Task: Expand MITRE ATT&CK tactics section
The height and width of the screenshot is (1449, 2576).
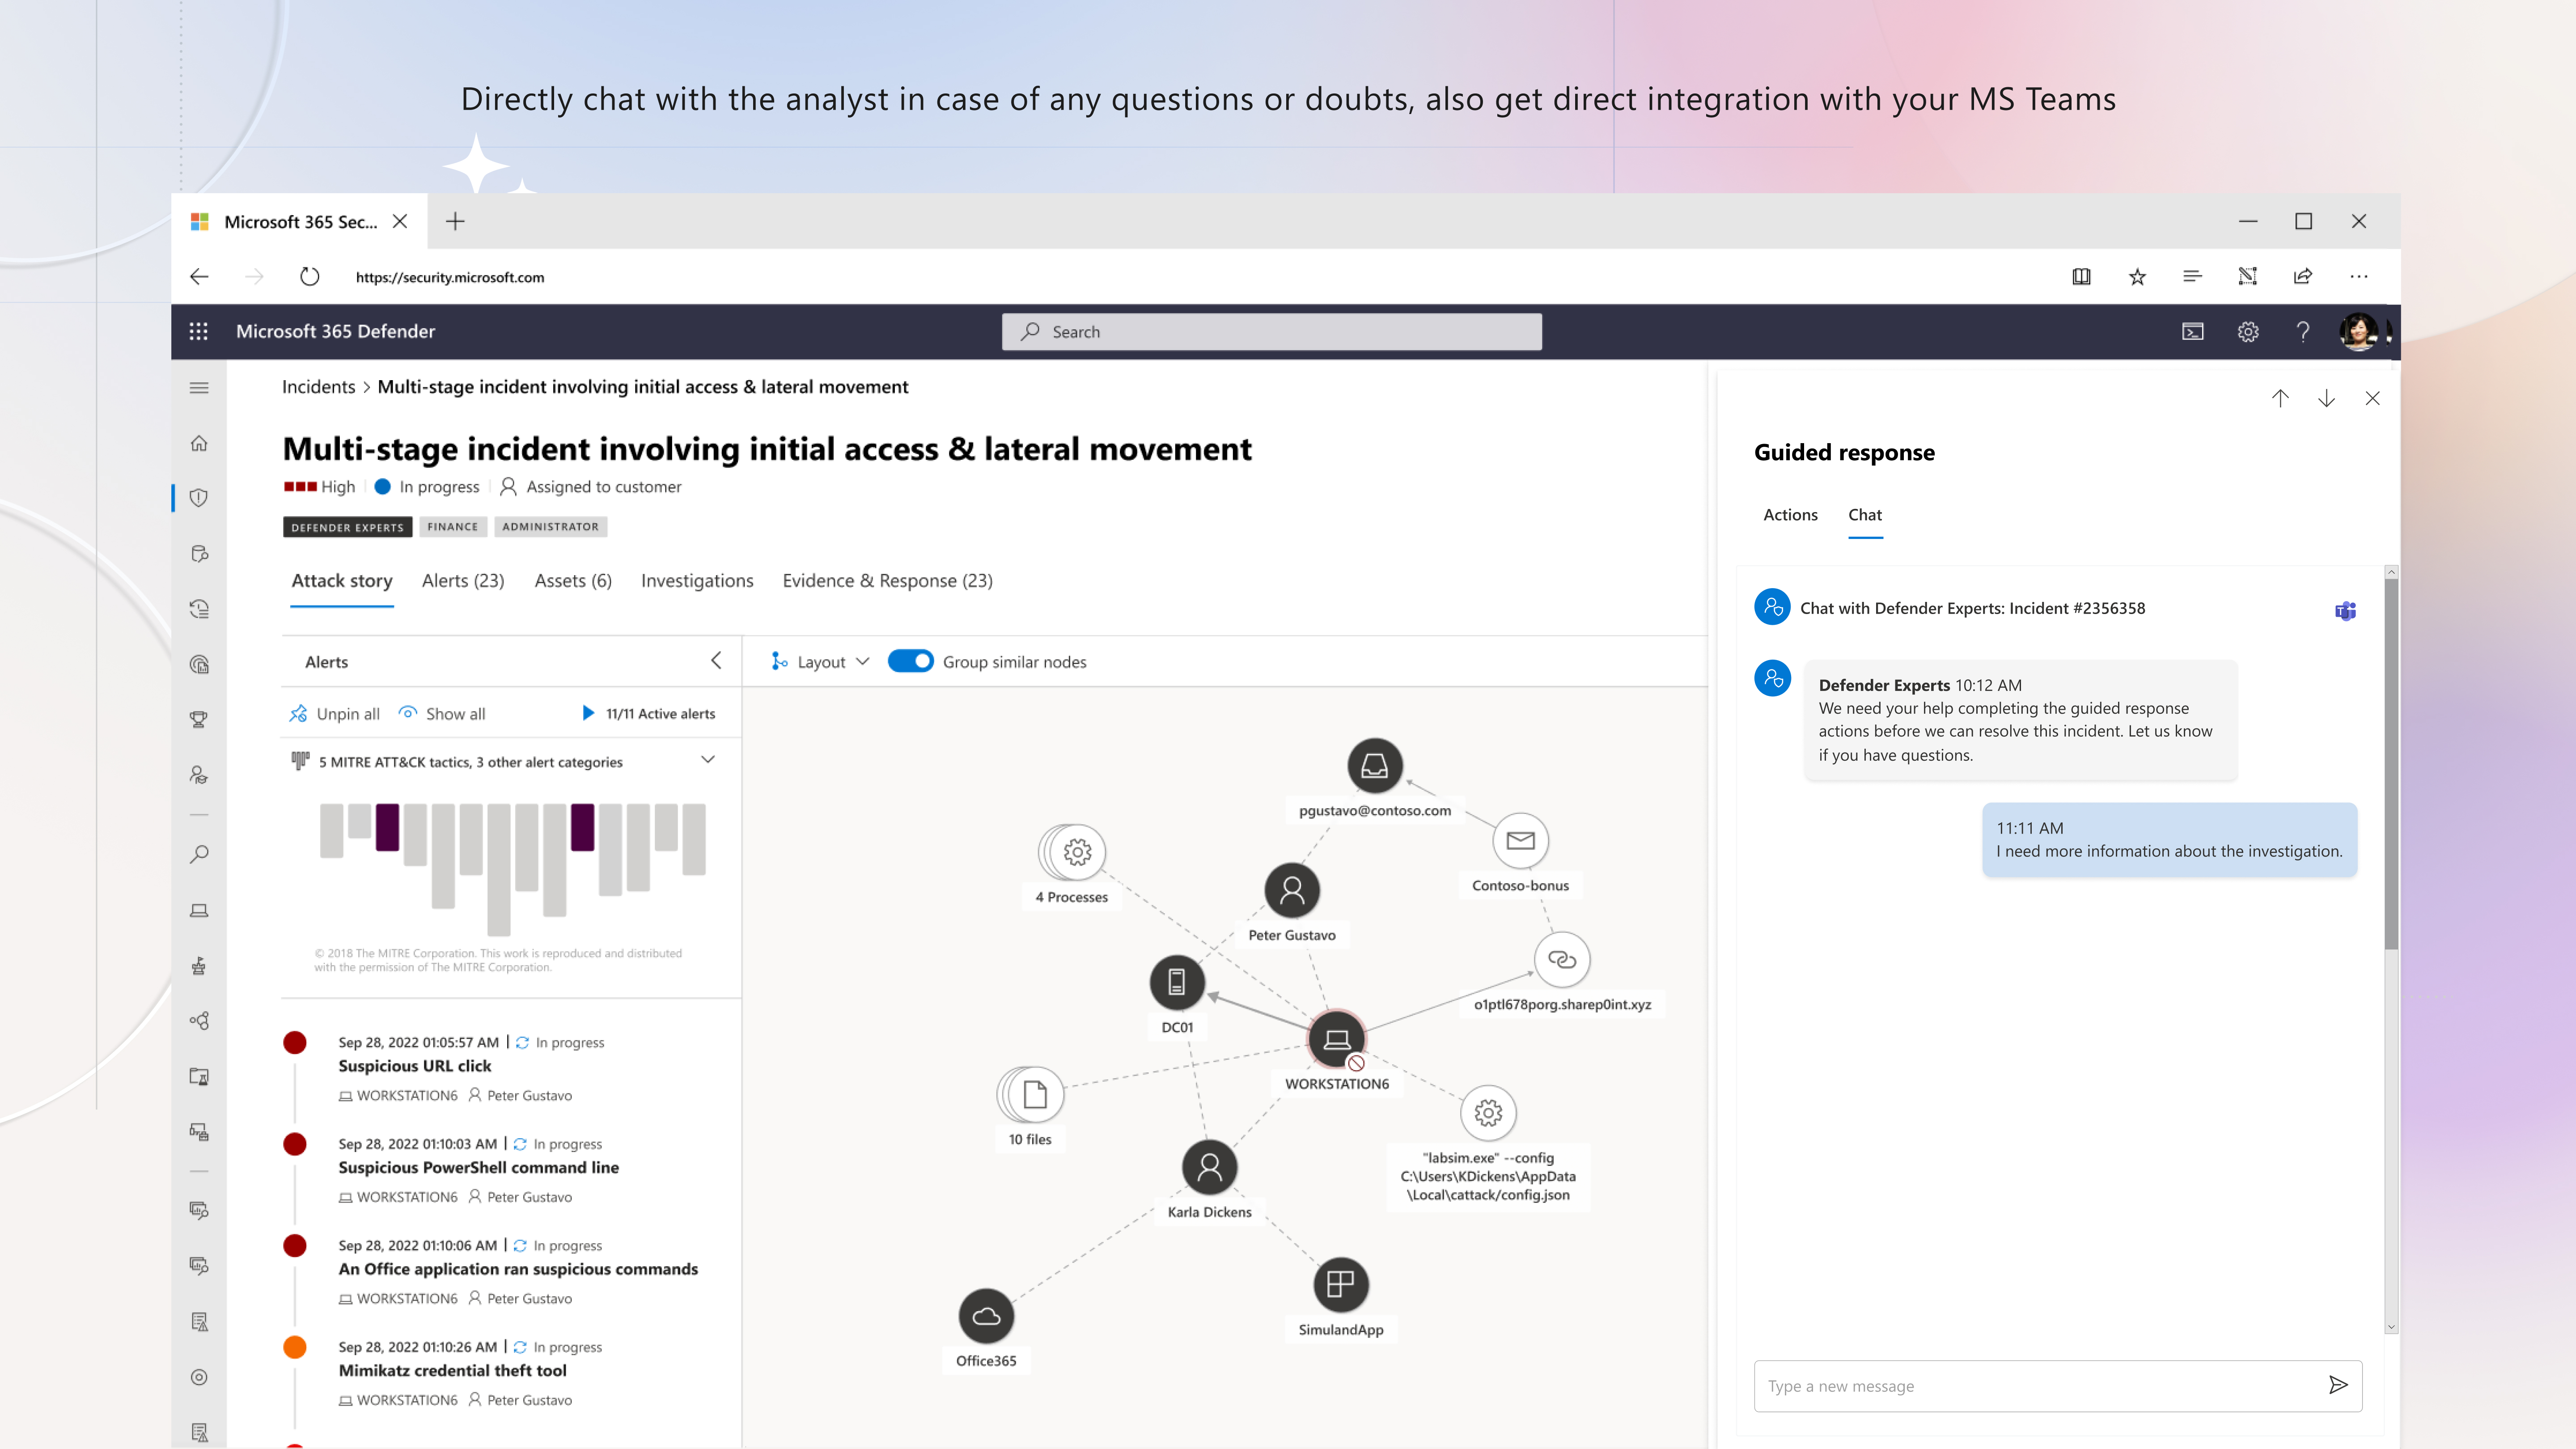Action: pyautogui.click(x=708, y=760)
